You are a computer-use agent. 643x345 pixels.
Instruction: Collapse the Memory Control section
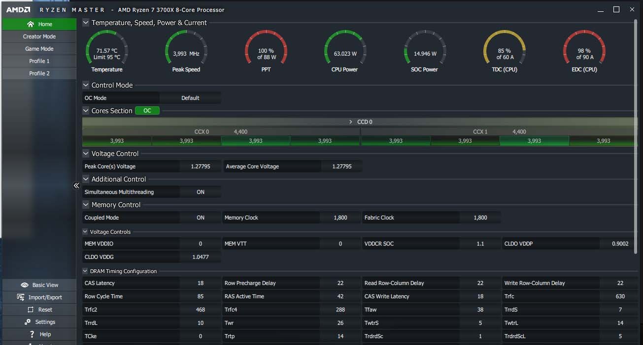click(x=86, y=205)
